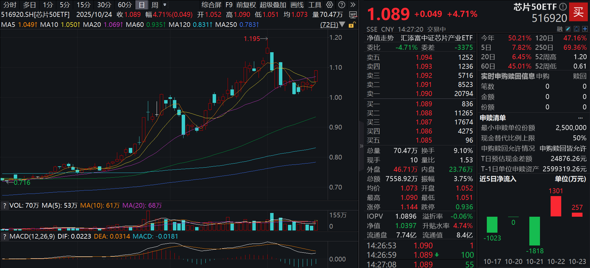Toggle 超级叠加 overlay mode
Viewport: 590px width, 268px height.
pyautogui.click(x=273, y=5)
